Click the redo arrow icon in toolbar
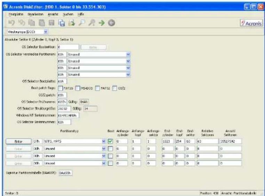 [x=22, y=23]
